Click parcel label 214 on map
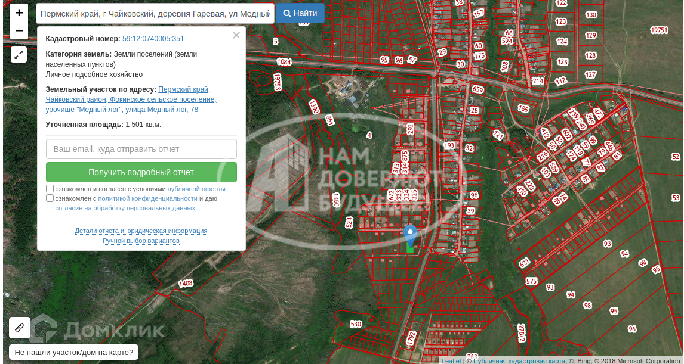Image resolution: width=684 pixels, height=364 pixels. coord(538,81)
